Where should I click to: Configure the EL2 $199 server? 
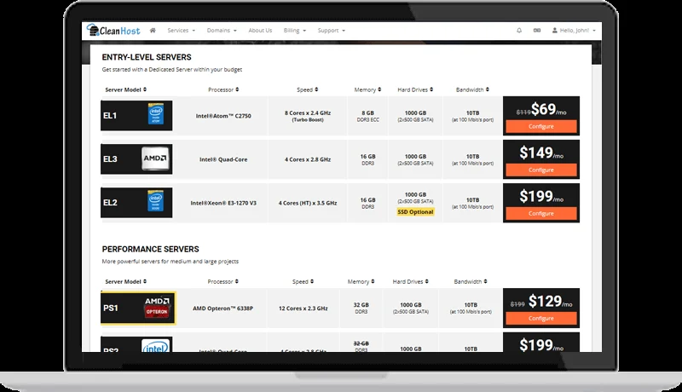click(541, 213)
